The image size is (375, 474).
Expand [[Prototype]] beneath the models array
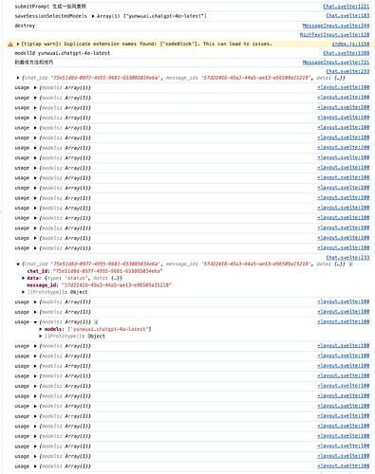(x=41, y=336)
